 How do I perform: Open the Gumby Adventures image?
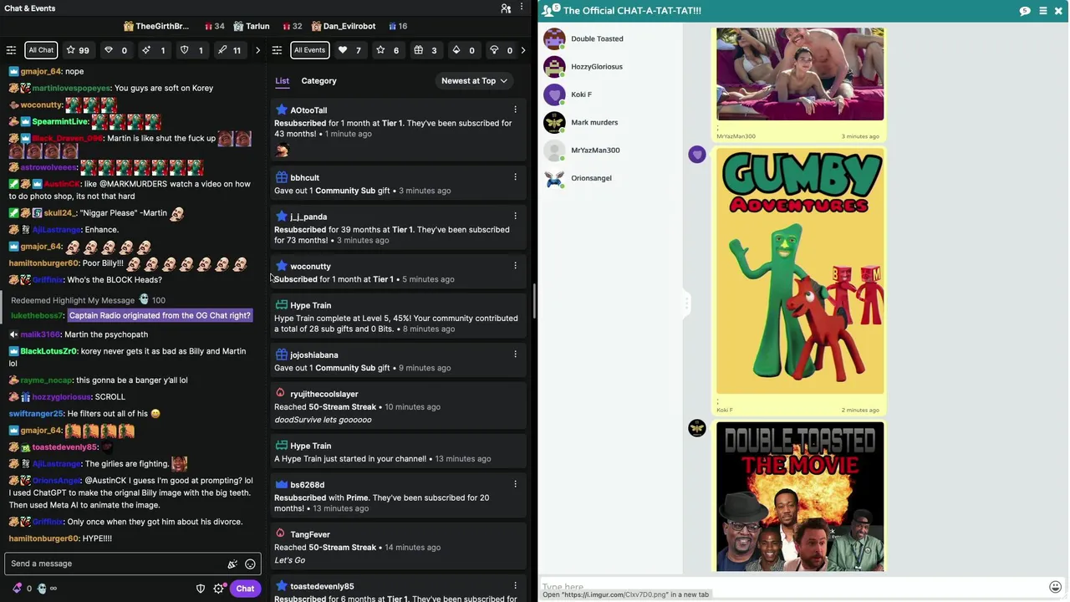[x=800, y=271]
